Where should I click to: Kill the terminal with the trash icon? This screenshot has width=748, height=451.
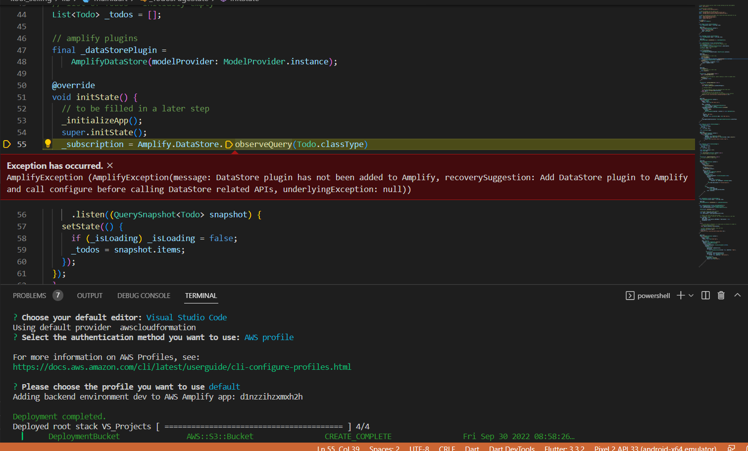pos(721,296)
